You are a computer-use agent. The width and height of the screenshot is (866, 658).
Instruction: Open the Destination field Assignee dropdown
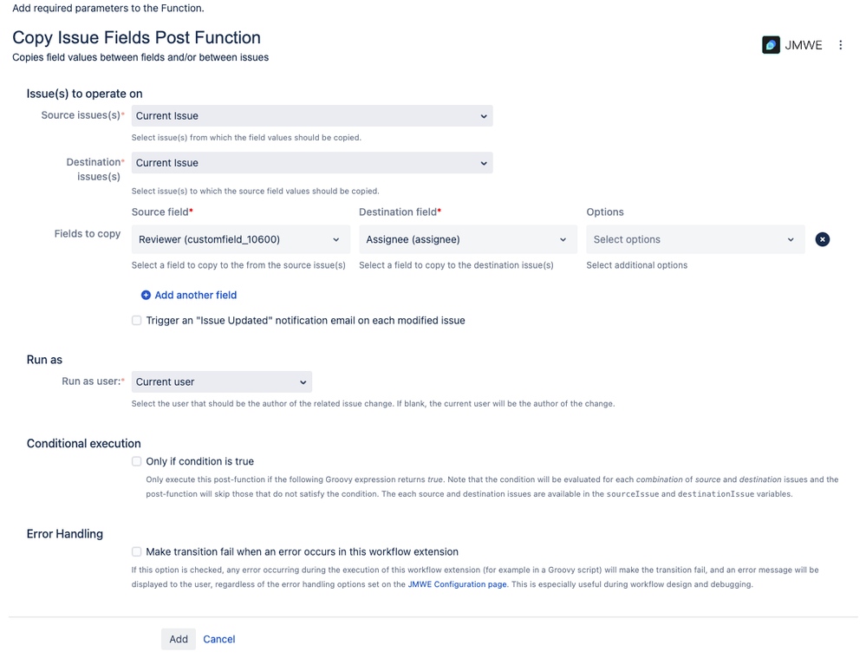[467, 239]
